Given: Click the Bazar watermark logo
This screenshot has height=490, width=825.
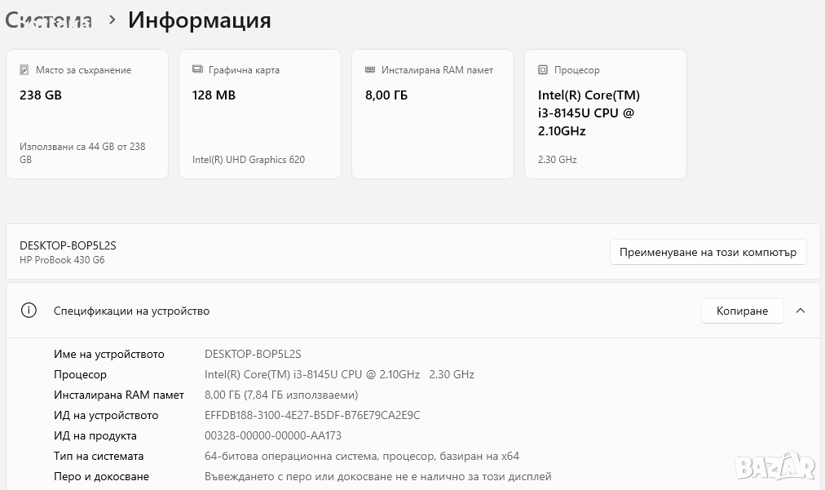Looking at the screenshot, I should pyautogui.click(x=774, y=466).
